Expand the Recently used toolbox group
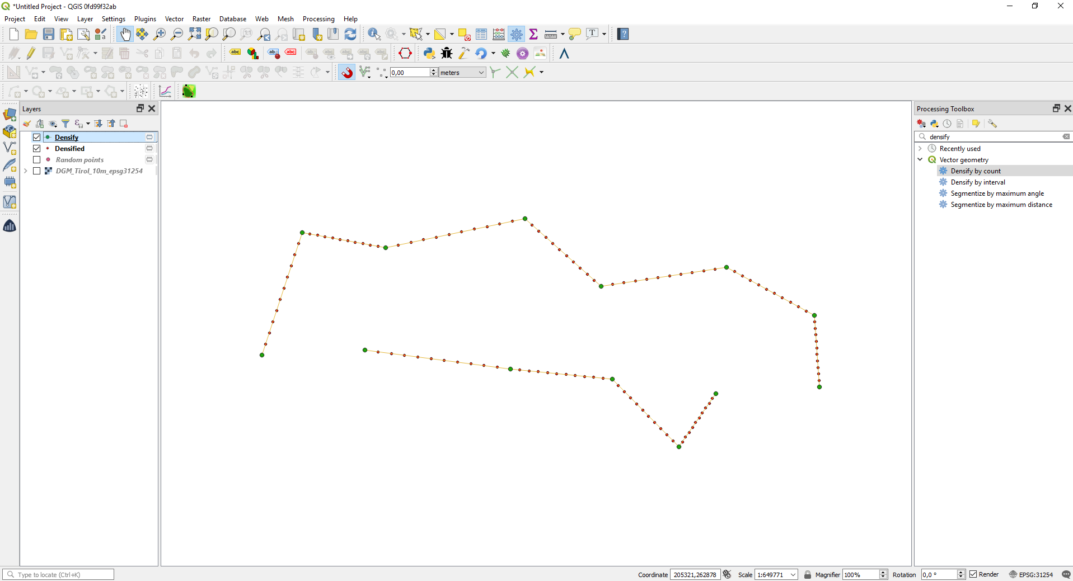The height and width of the screenshot is (581, 1073). (x=920, y=149)
